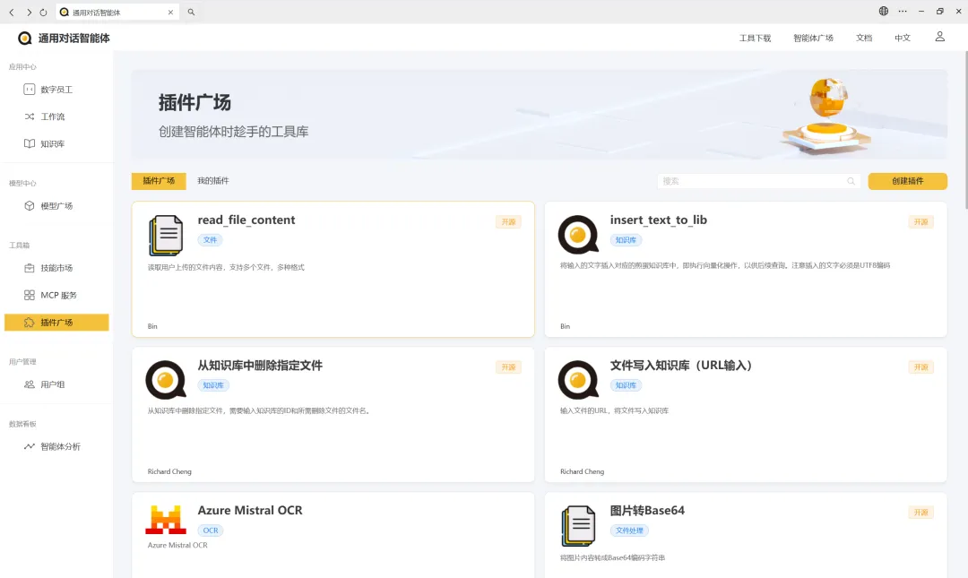This screenshot has width=968, height=578.
Task: Click Richard Cheng on 文件写入知识库 card
Action: pyautogui.click(x=583, y=471)
